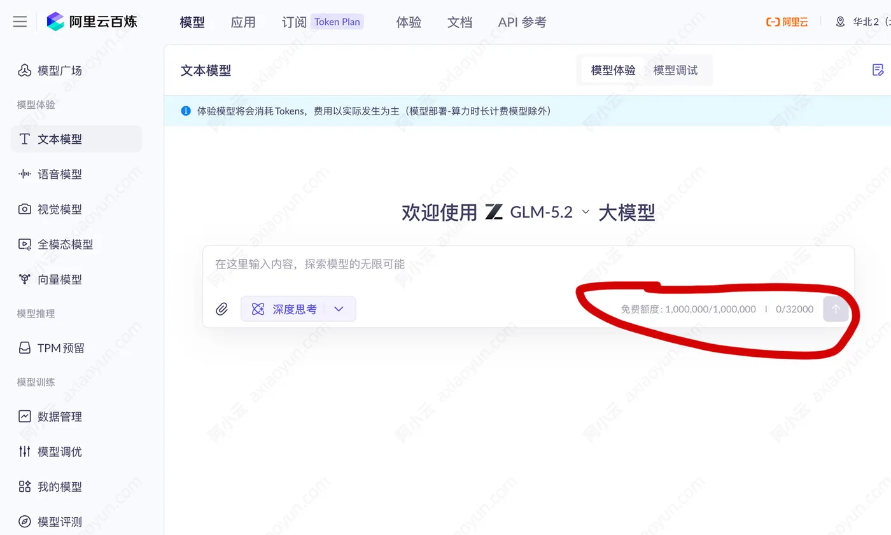This screenshot has height=535, width=891.
Task: Open the 应用 top navigation tab
Action: 243,22
